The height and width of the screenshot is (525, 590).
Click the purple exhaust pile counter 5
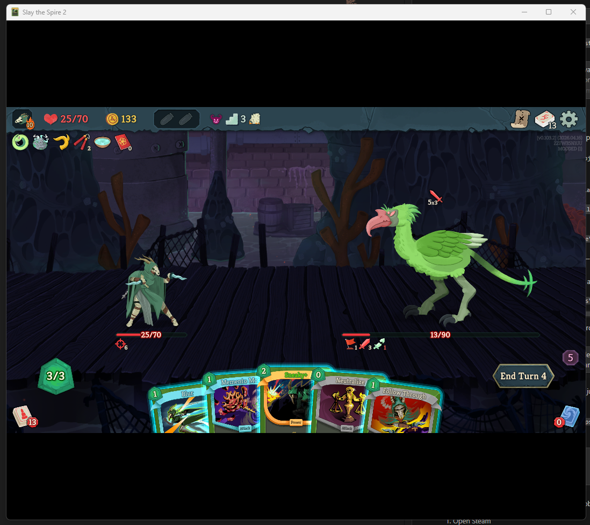[570, 357]
